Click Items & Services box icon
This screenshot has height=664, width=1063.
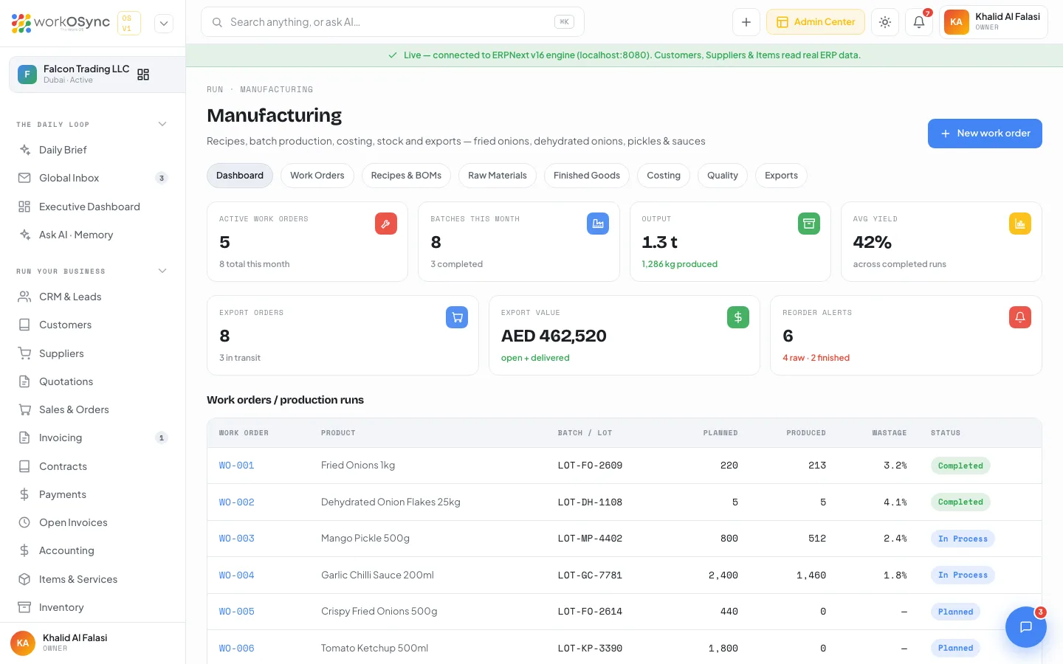[x=24, y=579]
